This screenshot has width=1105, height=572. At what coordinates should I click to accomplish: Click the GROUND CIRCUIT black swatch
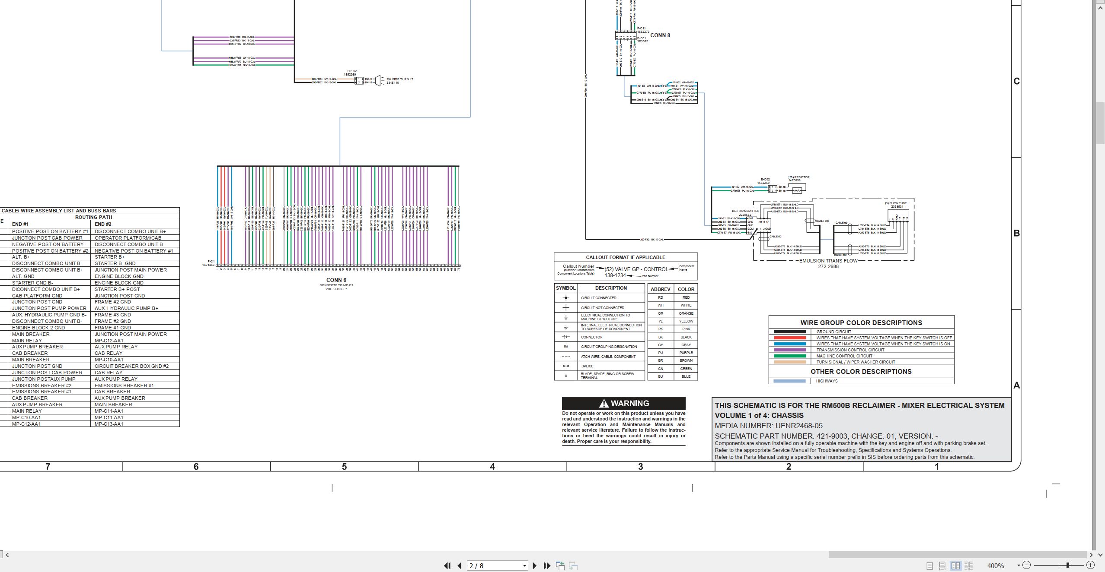coord(789,332)
